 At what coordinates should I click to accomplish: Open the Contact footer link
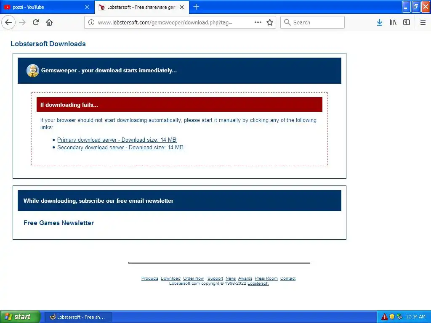[x=288, y=278]
